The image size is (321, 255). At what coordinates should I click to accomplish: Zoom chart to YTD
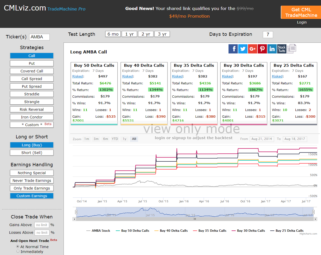coord(115,139)
